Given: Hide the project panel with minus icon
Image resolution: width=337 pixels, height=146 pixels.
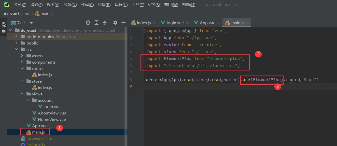Looking at the screenshot, I should point(123,23).
